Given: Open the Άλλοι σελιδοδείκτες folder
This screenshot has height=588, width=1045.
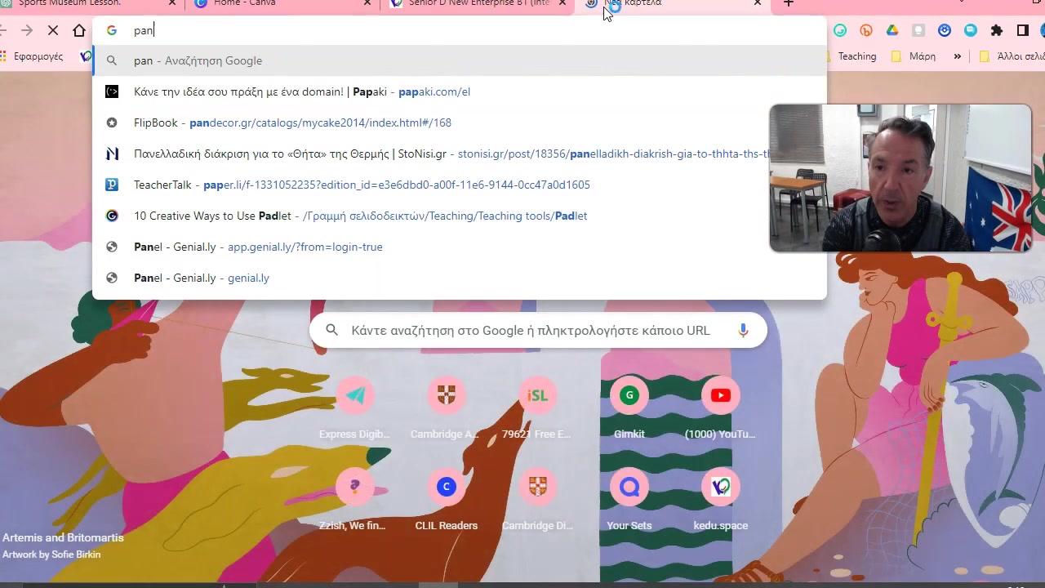Looking at the screenshot, I should (1012, 56).
